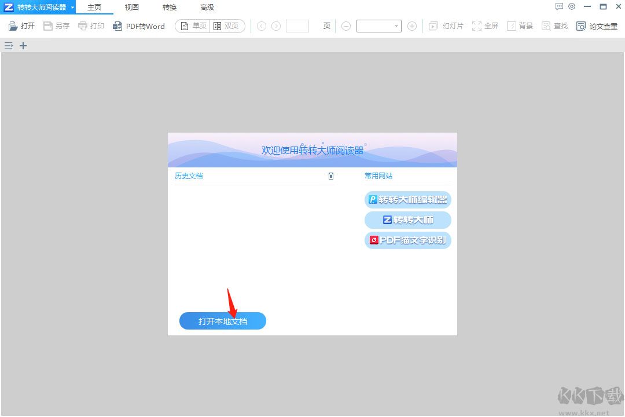Open the 视图 tab
Screen dimensions: 625x417
131,7
